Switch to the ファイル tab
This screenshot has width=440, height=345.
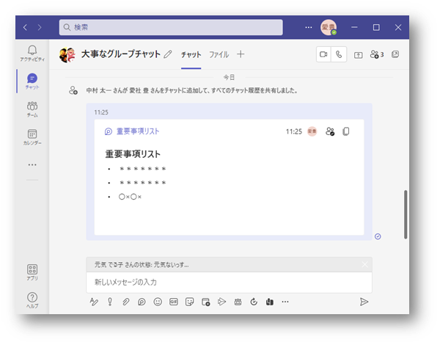coord(219,54)
